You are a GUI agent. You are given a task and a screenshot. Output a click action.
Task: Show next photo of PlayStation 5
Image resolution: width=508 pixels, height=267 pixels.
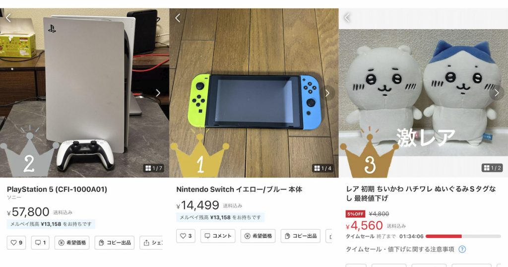(158, 93)
